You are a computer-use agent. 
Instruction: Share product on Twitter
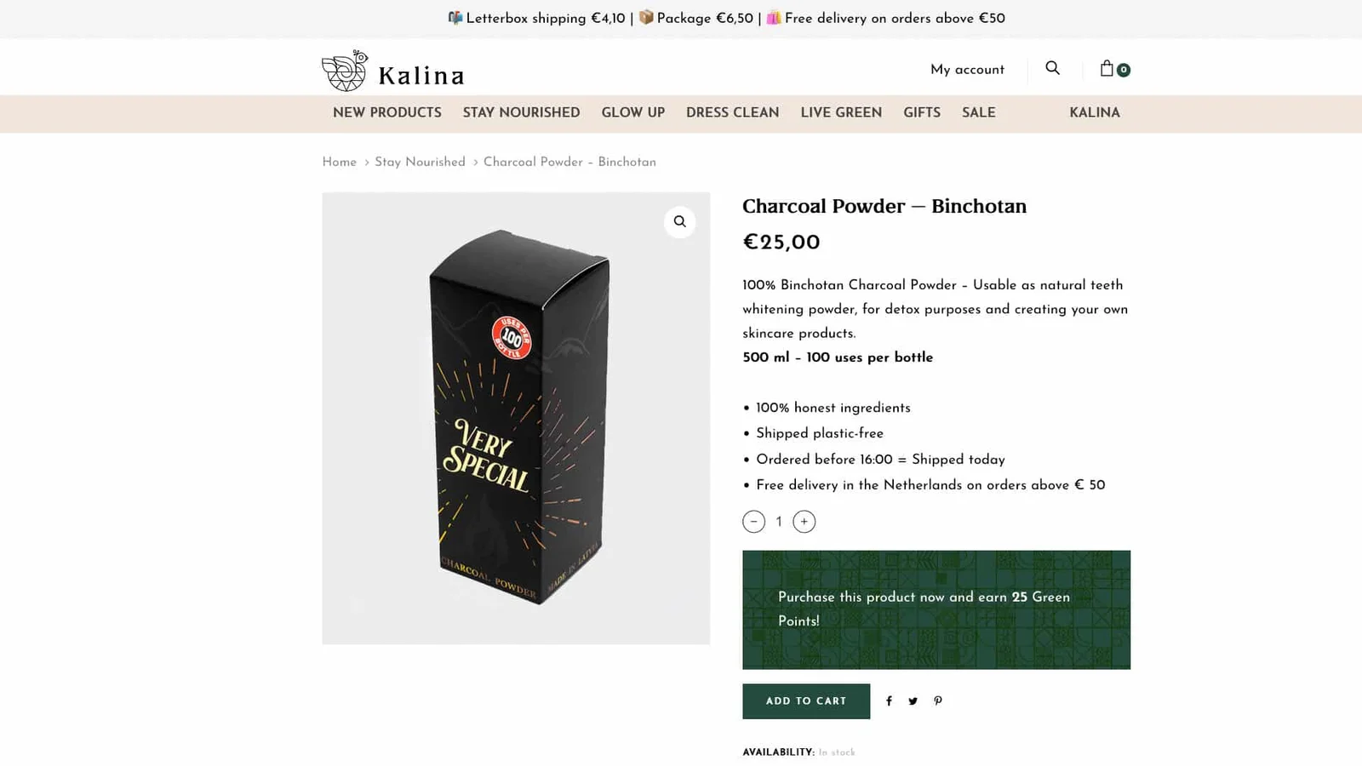(913, 701)
